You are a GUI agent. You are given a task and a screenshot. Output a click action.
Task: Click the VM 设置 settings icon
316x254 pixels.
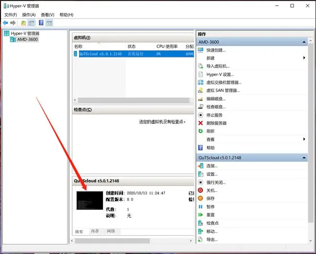201,174
